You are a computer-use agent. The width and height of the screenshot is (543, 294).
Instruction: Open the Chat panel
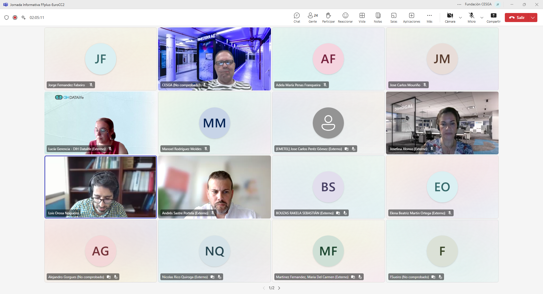point(297,18)
